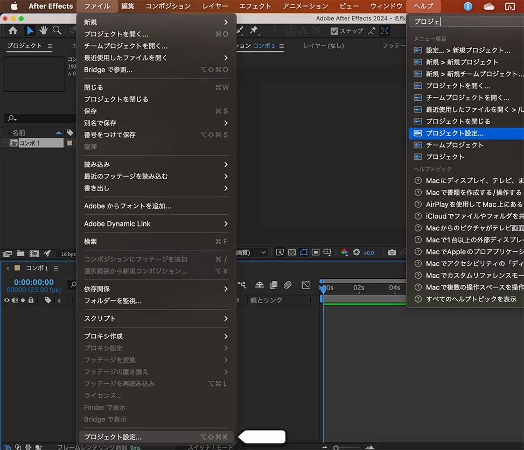
Task: Open the 編集 menu in menu bar
Action: point(127,6)
